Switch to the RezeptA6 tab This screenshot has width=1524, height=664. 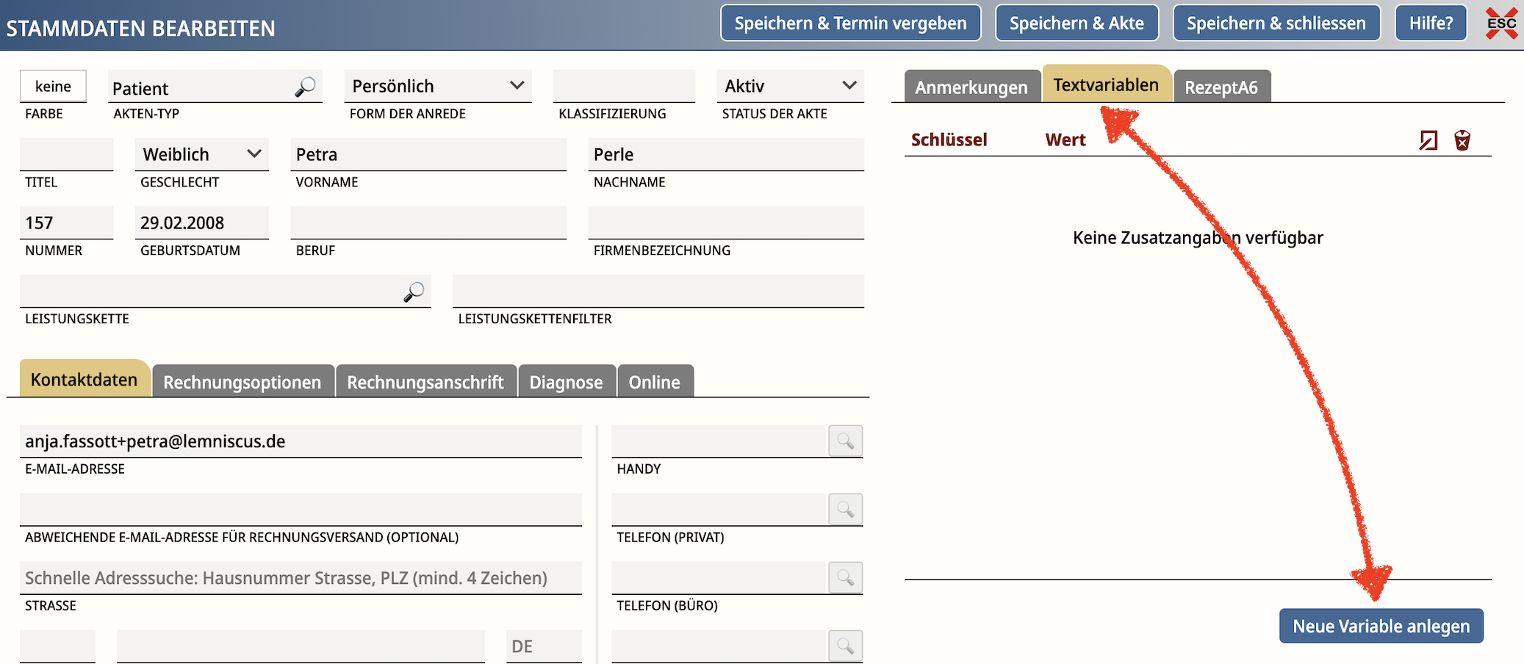click(1221, 87)
